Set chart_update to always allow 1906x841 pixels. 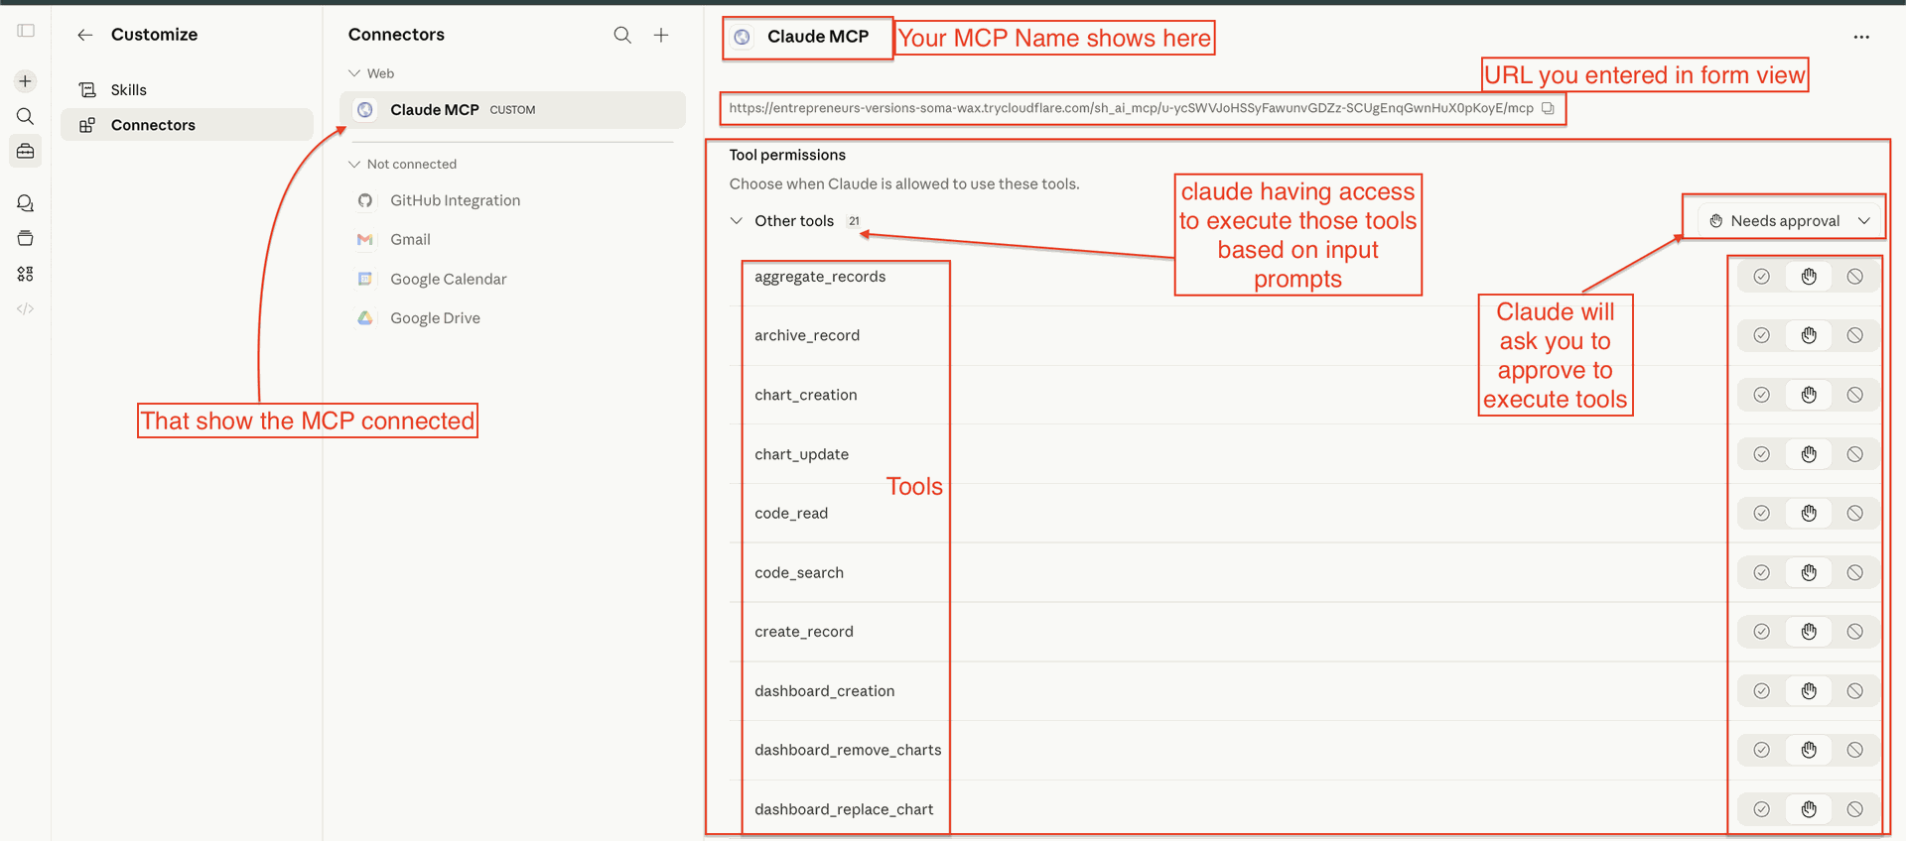tap(1761, 454)
